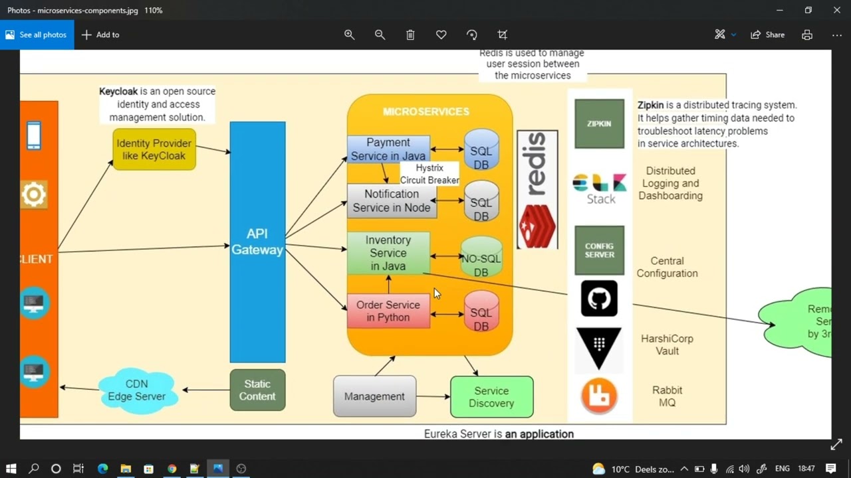Open the volume speaker tray icon
Screen dimensions: 851x478
[744, 469]
